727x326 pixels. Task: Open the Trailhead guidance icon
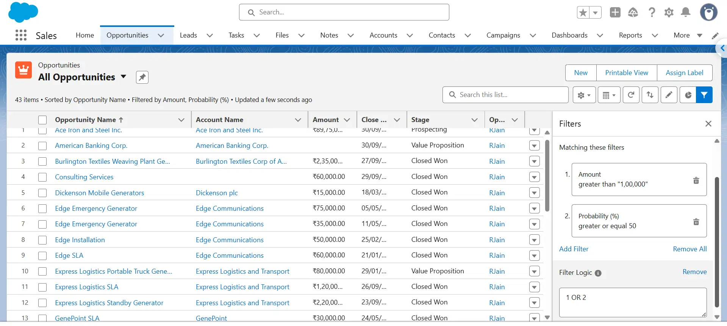[633, 13]
